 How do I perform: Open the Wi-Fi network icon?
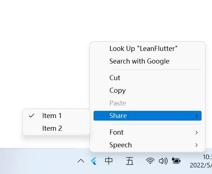pos(150,161)
